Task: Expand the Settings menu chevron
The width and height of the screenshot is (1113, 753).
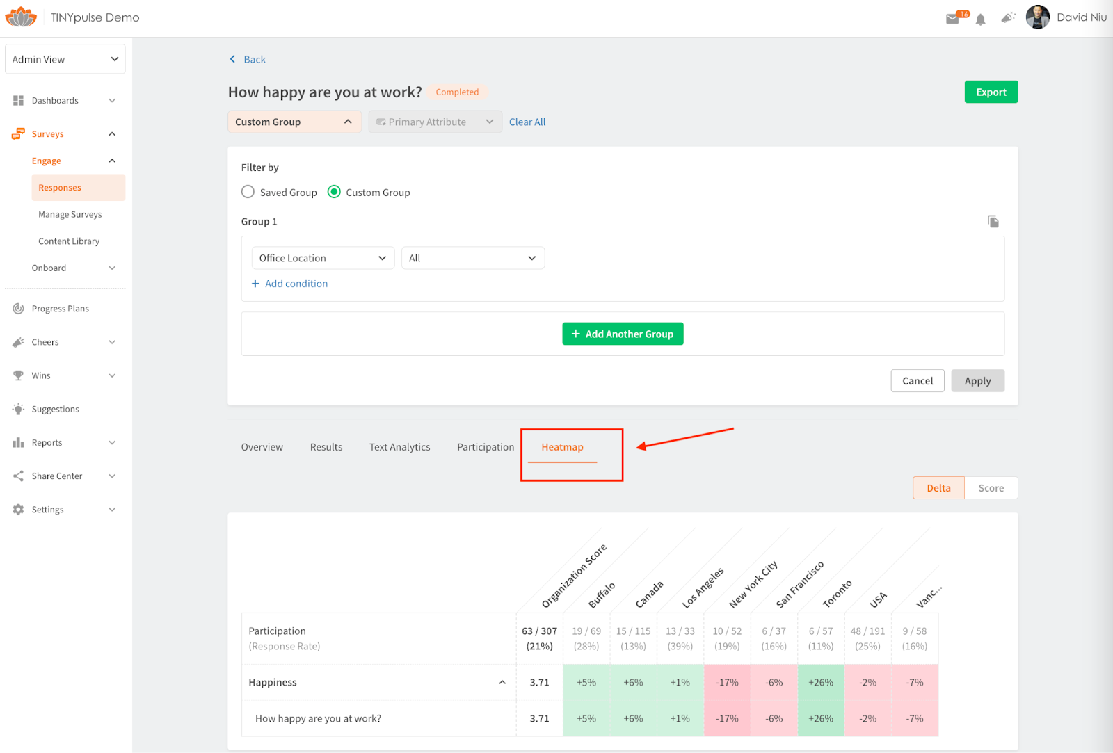Action: coord(112,510)
